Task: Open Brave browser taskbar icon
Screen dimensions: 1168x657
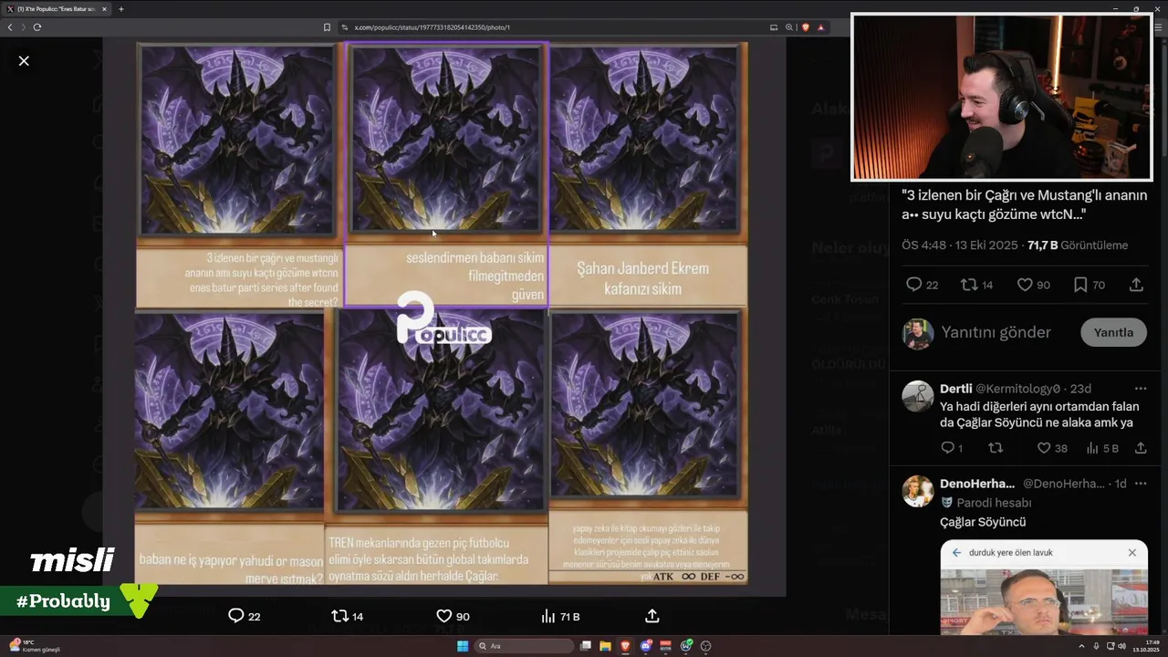Action: click(625, 646)
